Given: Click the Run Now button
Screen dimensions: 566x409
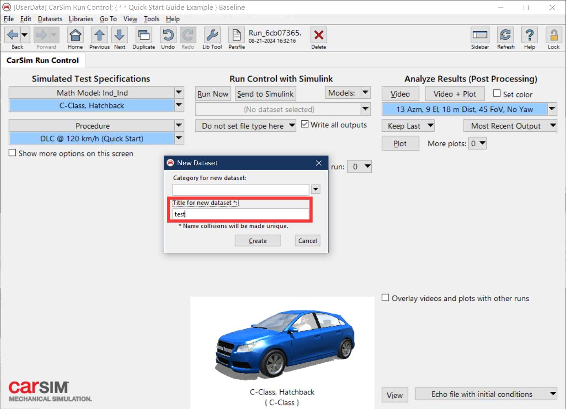Looking at the screenshot, I should 213,93.
